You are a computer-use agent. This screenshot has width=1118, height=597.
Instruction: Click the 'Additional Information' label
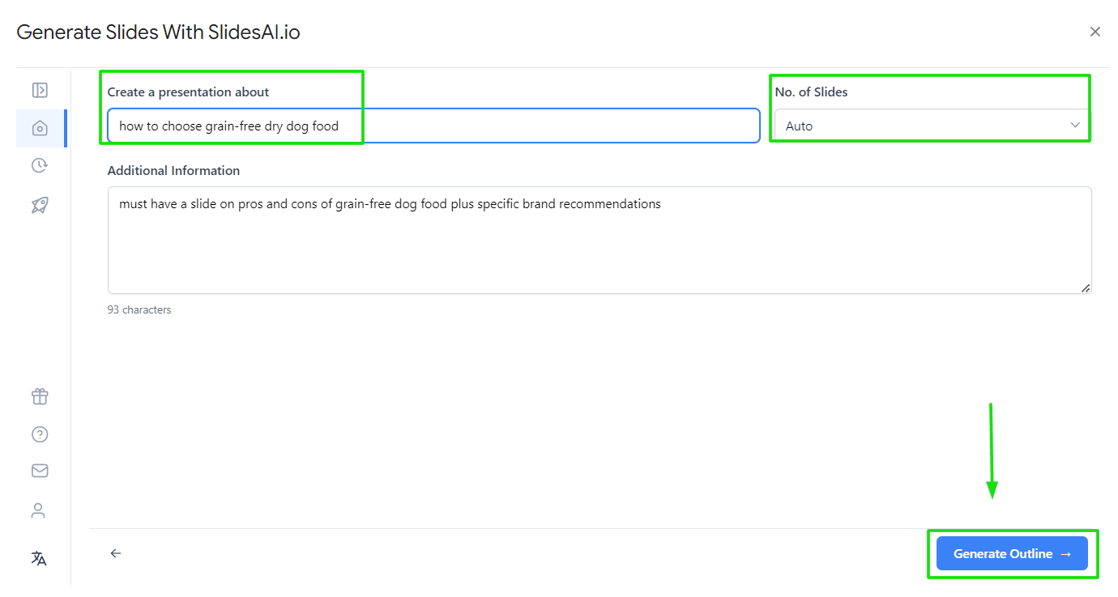click(173, 171)
